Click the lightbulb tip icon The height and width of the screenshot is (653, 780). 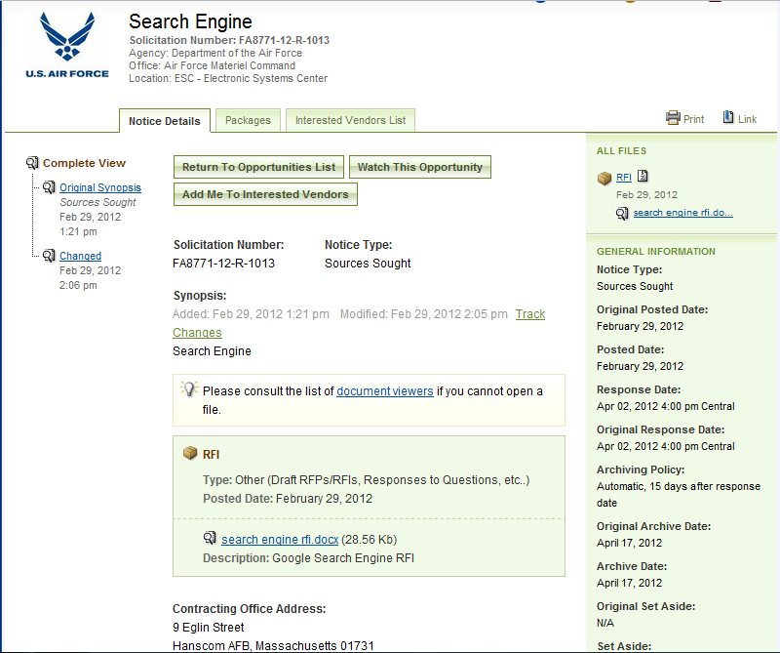(x=189, y=389)
